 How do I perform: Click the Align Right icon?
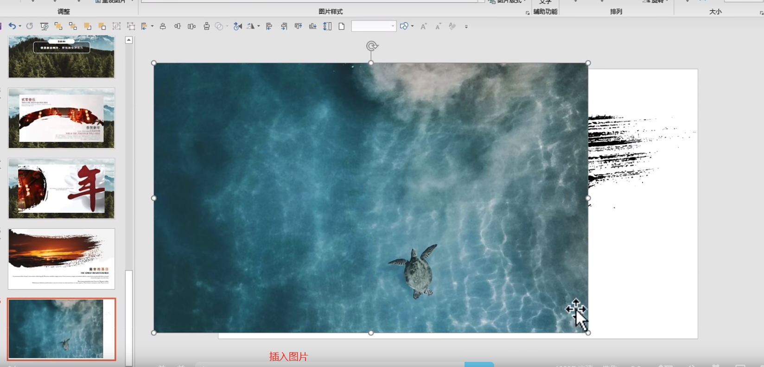pyautogui.click(x=284, y=26)
